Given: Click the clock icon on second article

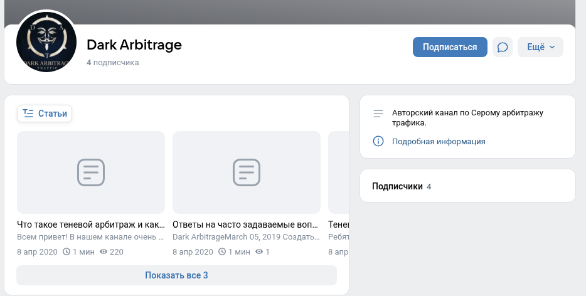Looking at the screenshot, I should click(223, 251).
